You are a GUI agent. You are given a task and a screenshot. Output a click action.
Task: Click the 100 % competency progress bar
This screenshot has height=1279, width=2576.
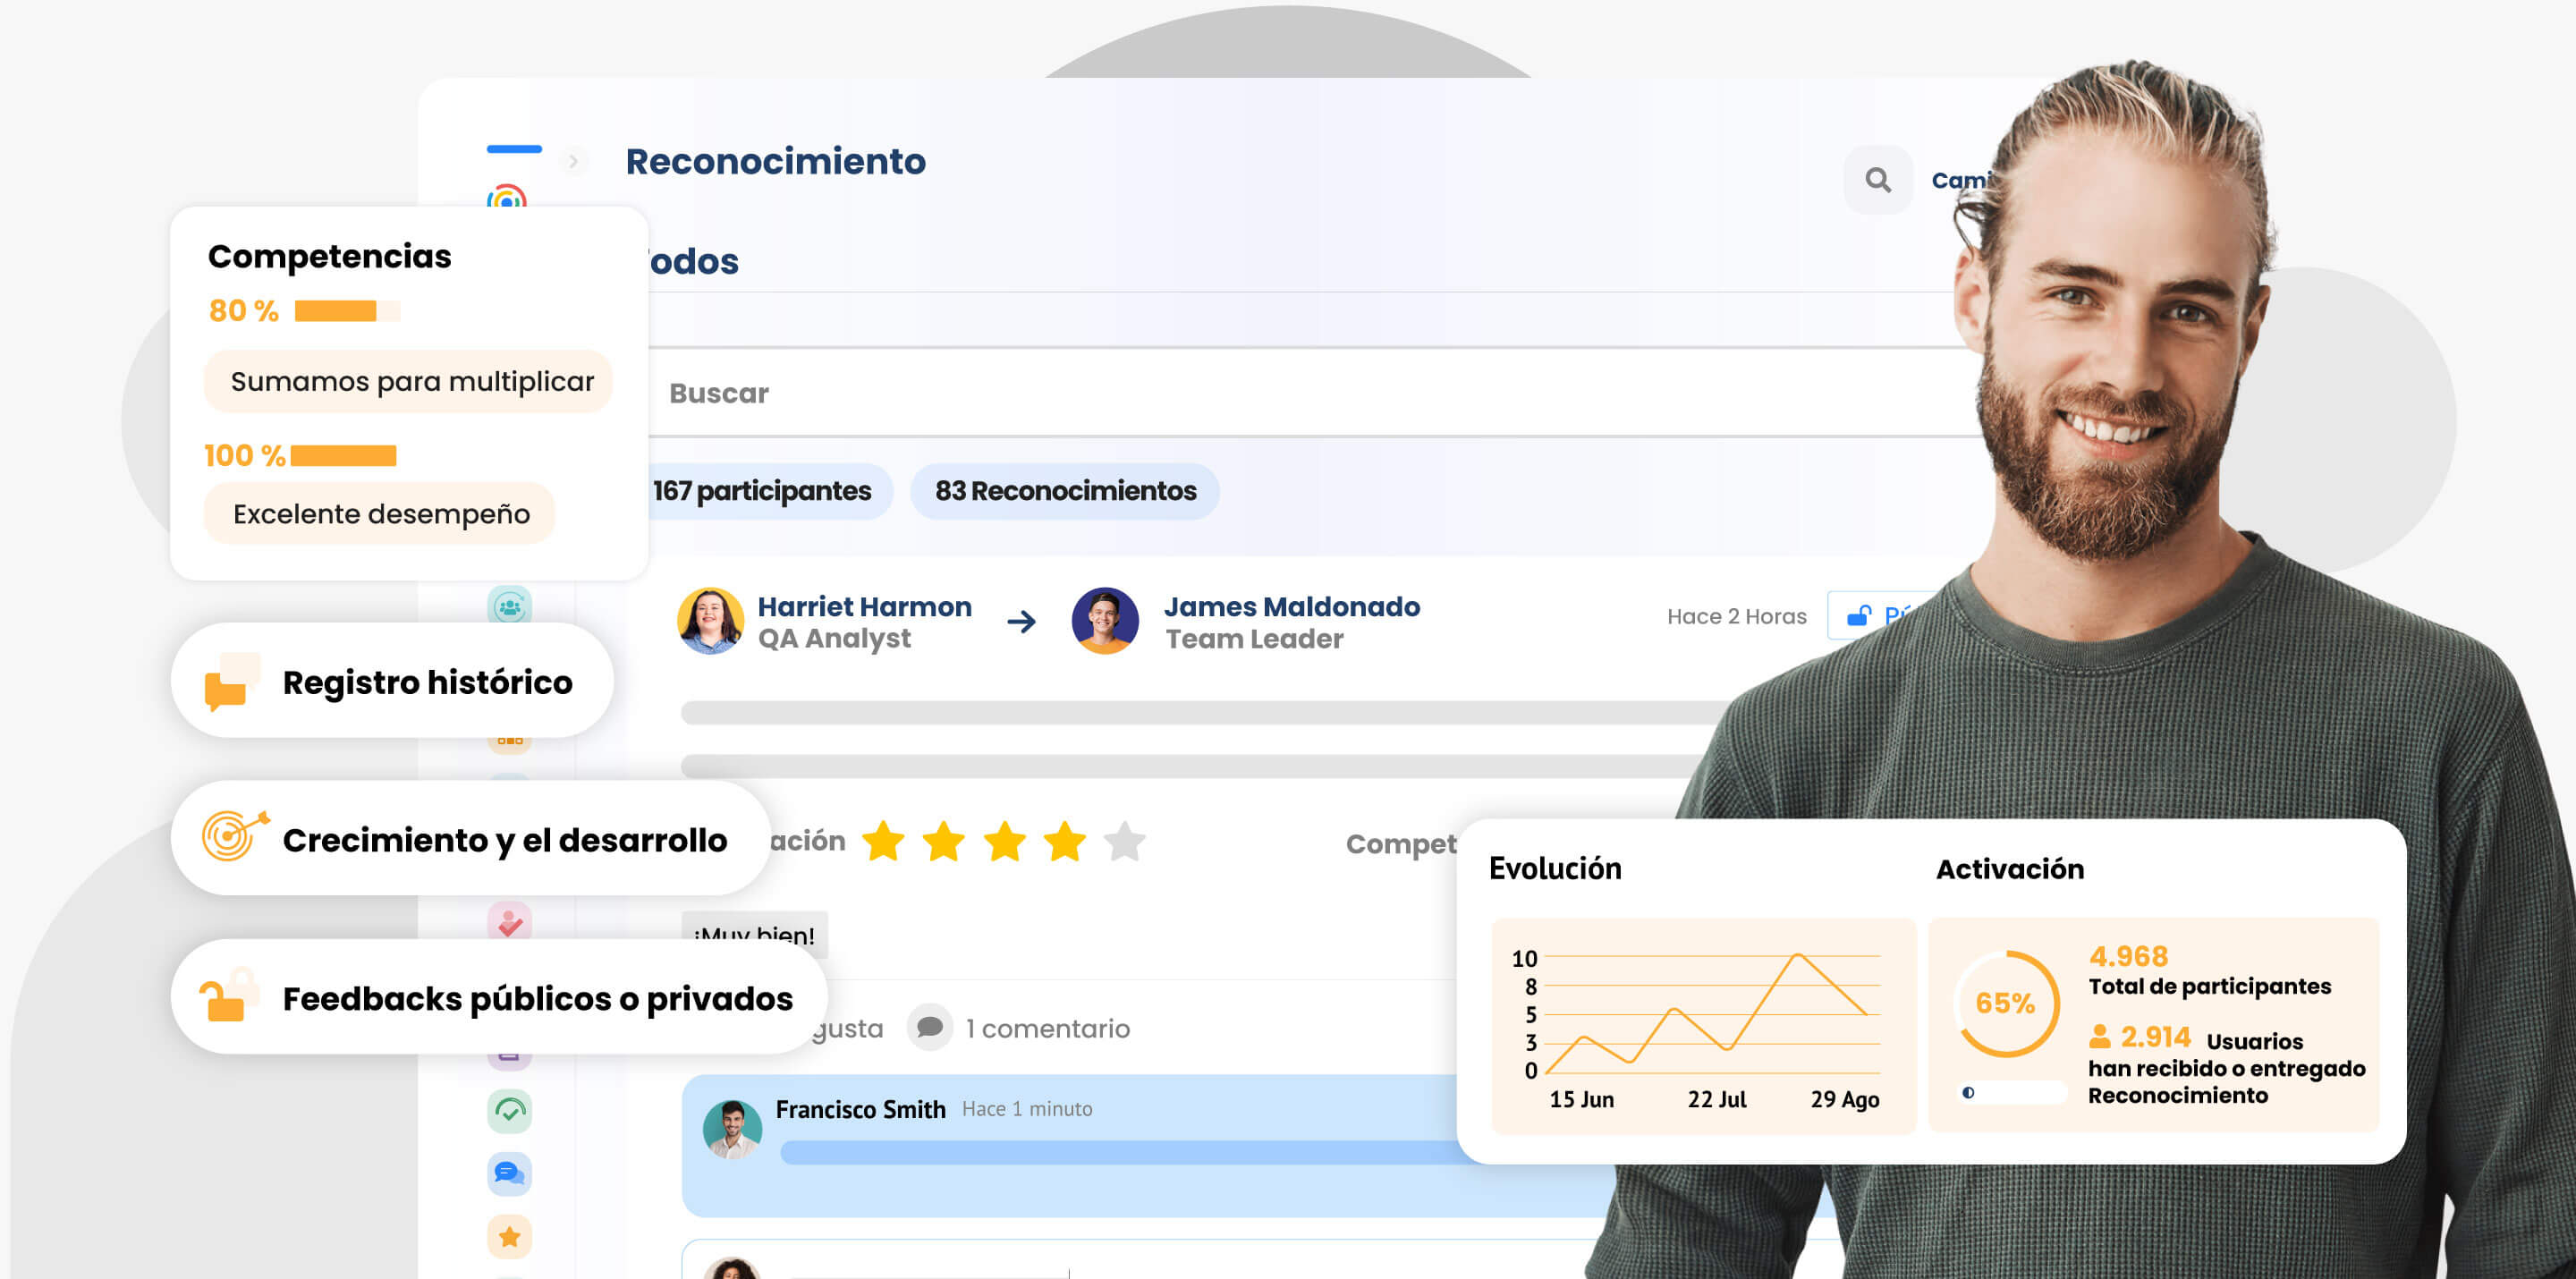click(344, 456)
